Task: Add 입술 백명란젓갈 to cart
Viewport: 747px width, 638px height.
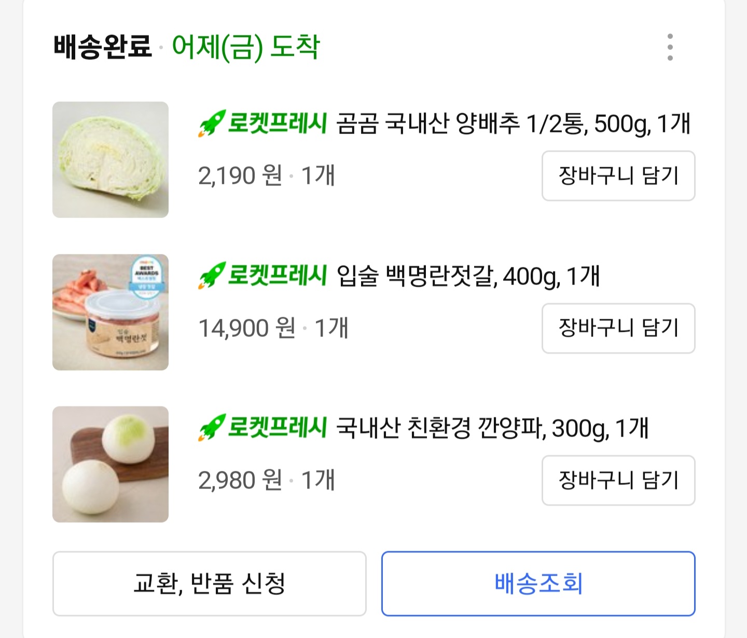Action: pos(617,329)
